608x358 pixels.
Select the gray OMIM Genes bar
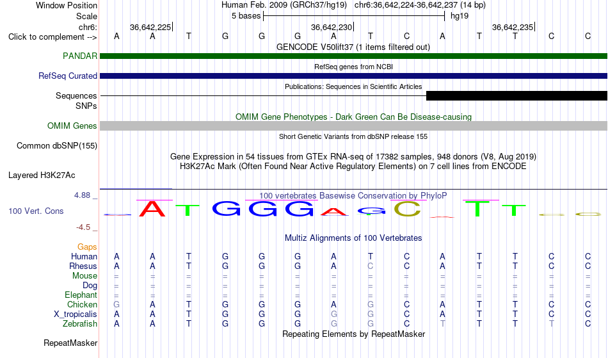click(x=353, y=126)
